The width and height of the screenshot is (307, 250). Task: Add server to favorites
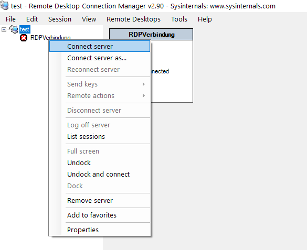(x=100, y=215)
